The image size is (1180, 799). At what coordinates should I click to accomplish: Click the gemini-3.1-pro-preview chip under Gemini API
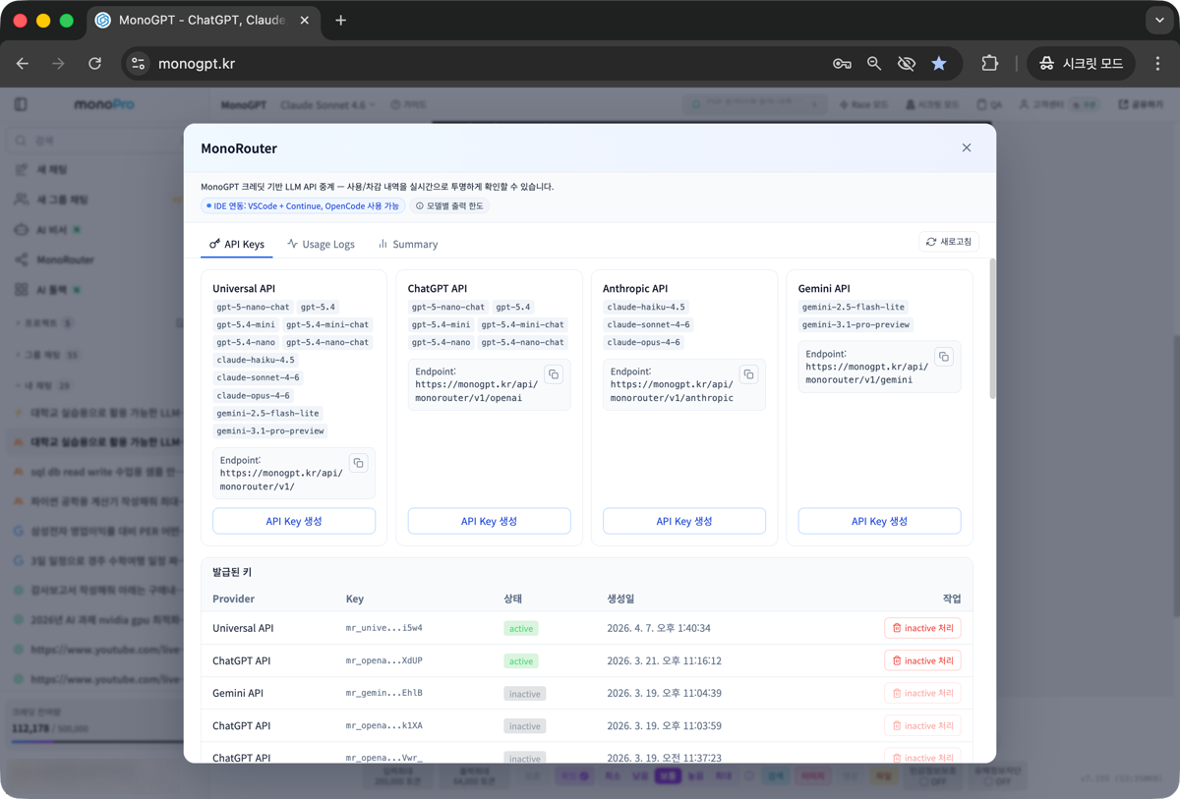tap(856, 325)
